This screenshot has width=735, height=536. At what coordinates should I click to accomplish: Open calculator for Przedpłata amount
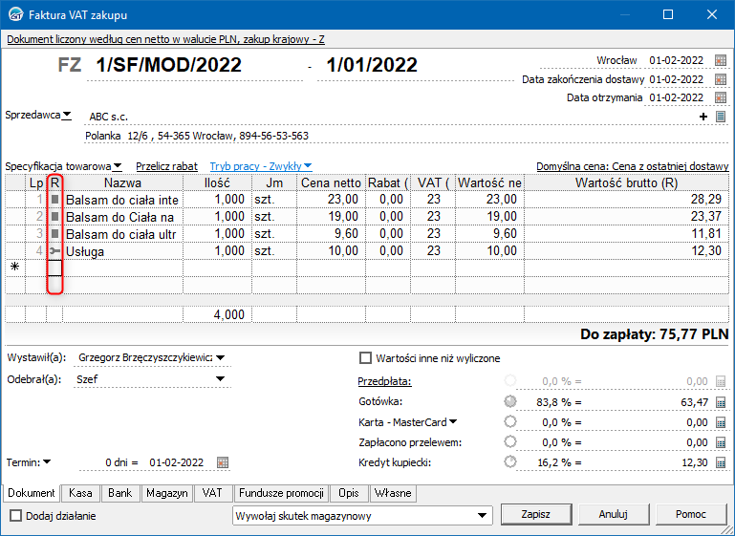pos(721,381)
